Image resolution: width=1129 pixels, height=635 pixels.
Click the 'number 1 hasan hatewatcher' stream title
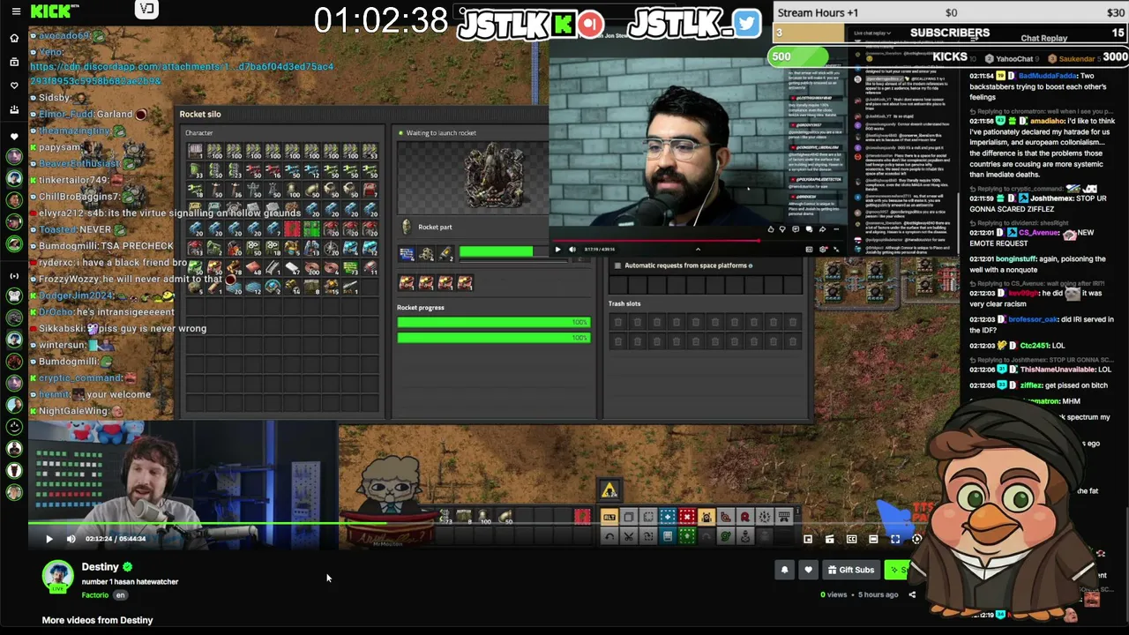click(130, 582)
